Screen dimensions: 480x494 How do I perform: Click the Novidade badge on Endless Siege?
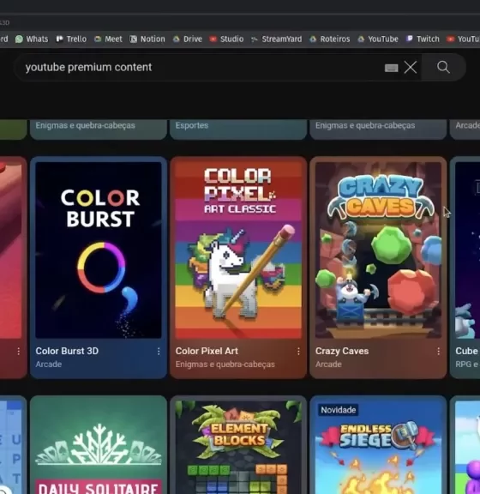(339, 410)
